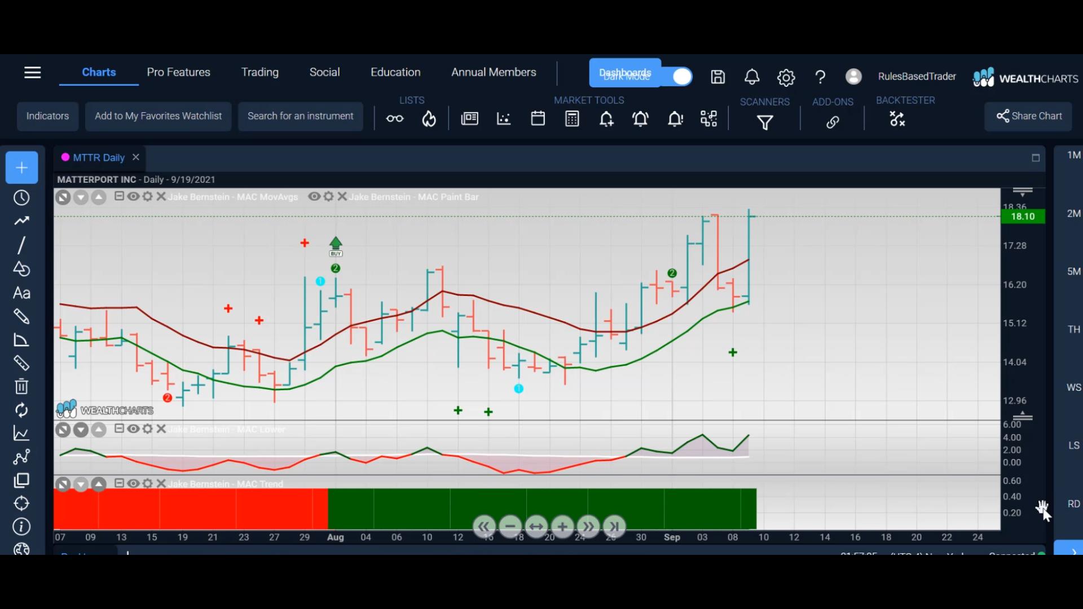Viewport: 1083px width, 609px height.
Task: Click the alert bell with exclamation
Action: point(675,118)
